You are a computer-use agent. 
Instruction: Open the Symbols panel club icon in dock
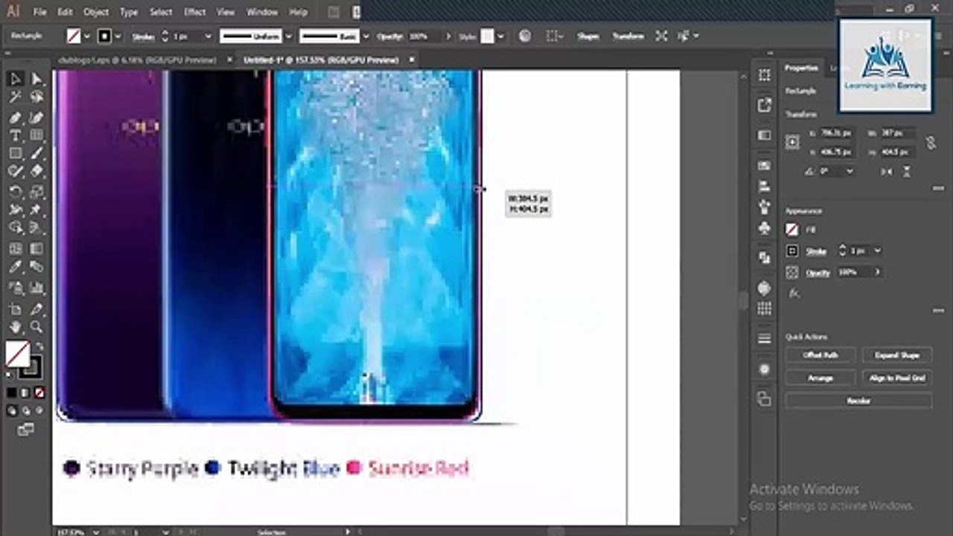coord(764,229)
